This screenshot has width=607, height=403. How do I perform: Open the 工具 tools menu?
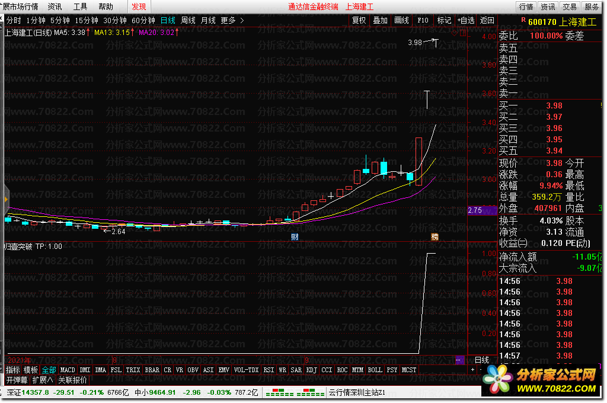click(x=80, y=7)
